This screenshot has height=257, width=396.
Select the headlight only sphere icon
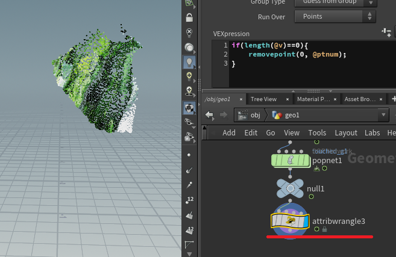[x=189, y=47]
